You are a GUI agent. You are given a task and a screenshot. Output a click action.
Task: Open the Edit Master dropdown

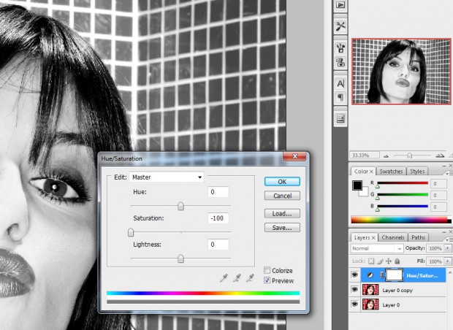coord(167,177)
